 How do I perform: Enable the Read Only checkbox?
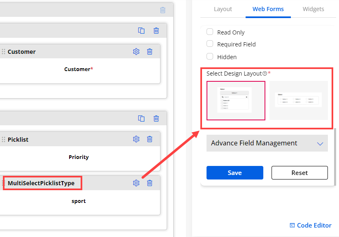point(210,32)
